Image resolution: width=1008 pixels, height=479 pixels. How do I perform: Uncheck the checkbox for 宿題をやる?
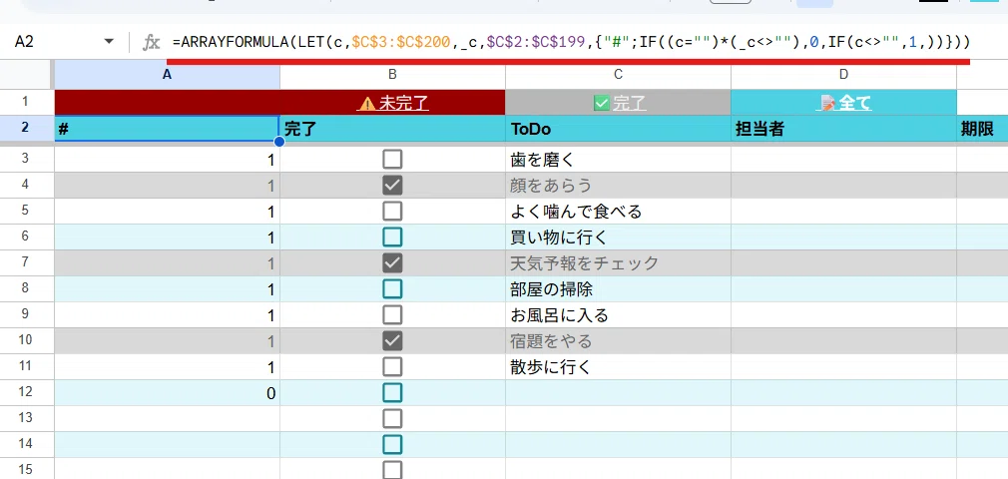(392, 340)
